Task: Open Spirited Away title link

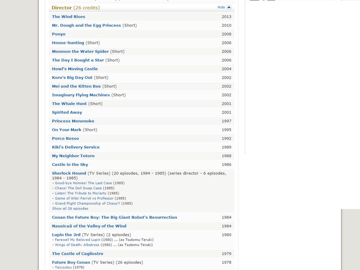Action: [x=67, y=112]
